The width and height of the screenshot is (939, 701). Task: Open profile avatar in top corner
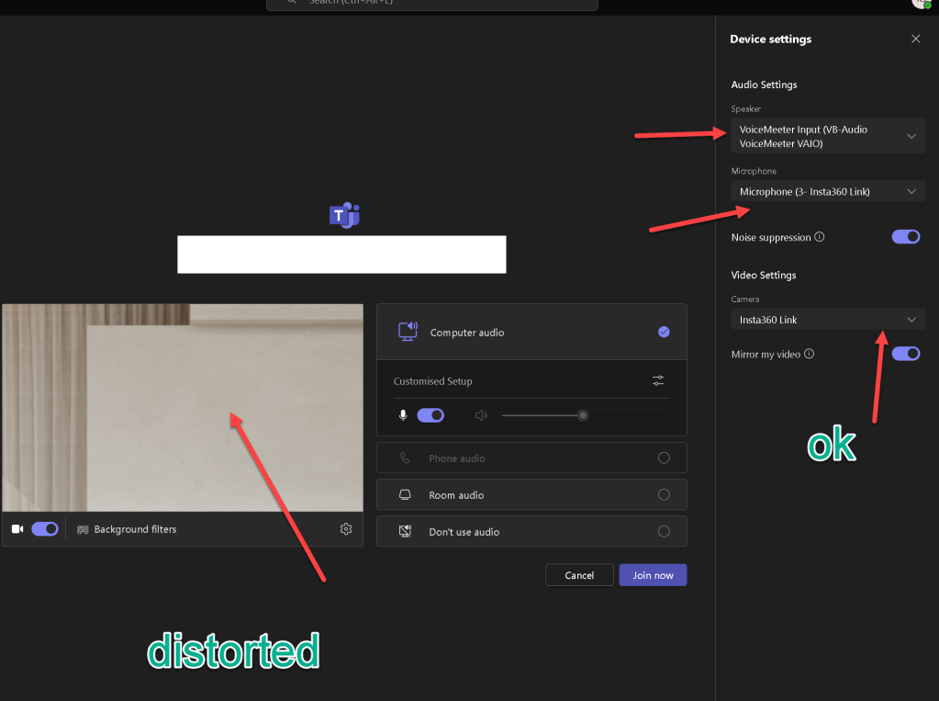(922, 3)
